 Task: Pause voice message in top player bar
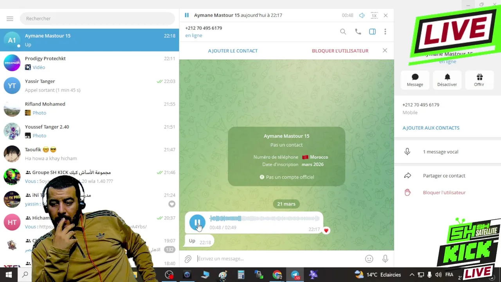187,15
